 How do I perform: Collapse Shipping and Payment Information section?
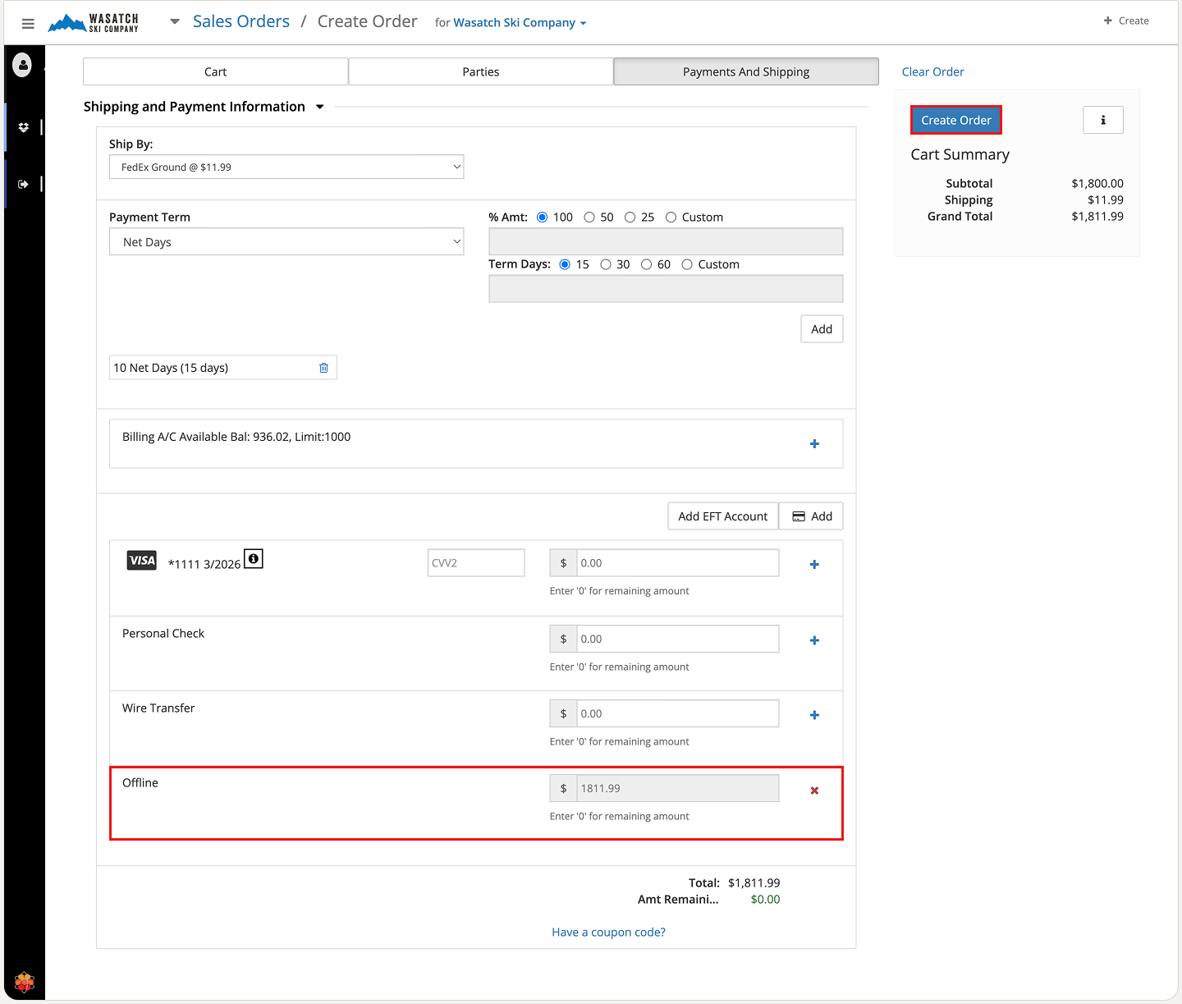coord(320,107)
